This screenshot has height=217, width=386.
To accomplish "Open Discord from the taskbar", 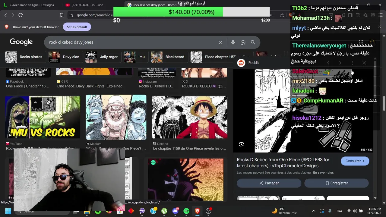I will (x=175, y=211).
